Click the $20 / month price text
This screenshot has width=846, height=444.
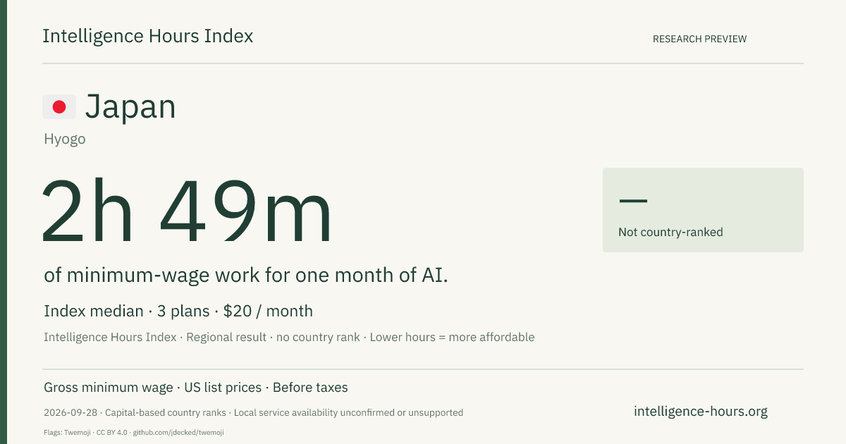(x=268, y=311)
